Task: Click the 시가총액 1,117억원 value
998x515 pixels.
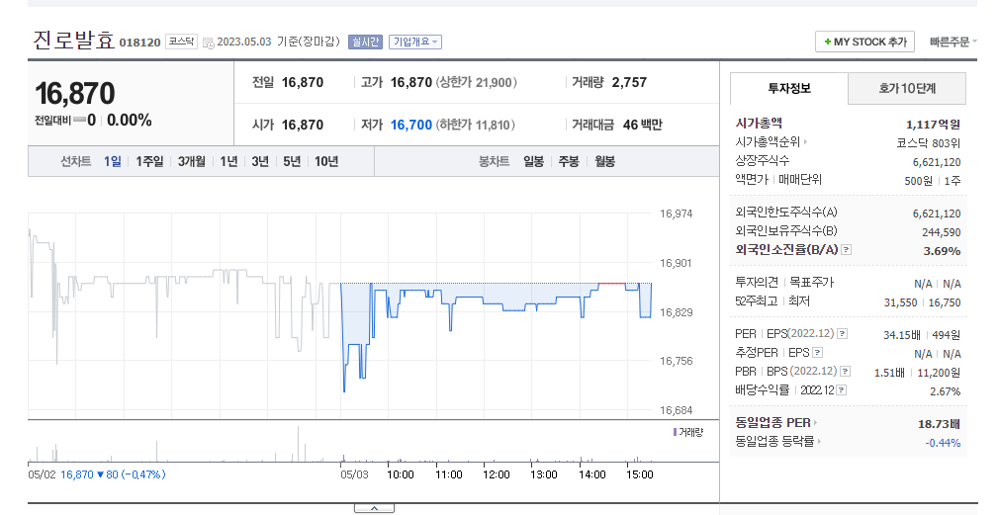Action: click(x=933, y=124)
